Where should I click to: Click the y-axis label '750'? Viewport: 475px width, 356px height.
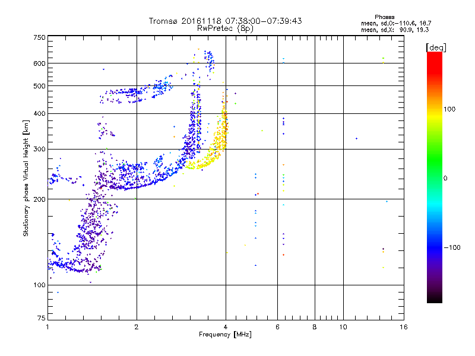[39, 37]
